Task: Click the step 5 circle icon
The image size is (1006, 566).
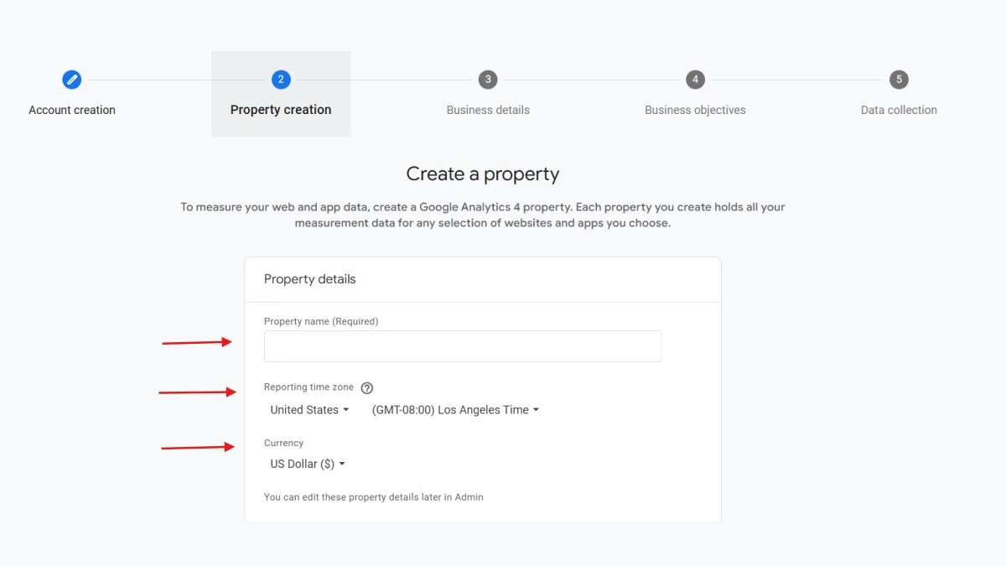Action: 899,80
